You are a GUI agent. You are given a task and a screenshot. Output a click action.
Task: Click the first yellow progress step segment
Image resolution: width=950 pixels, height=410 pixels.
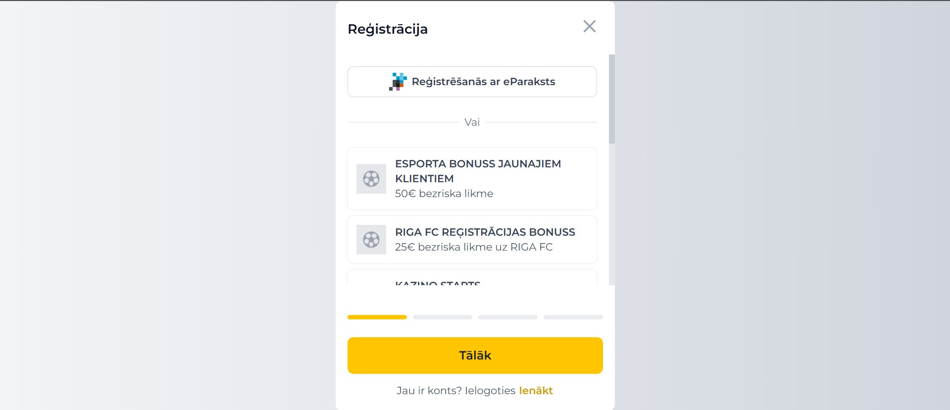(x=377, y=317)
